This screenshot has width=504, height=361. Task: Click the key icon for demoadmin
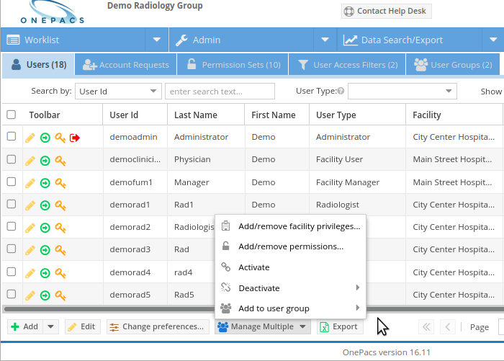click(60, 138)
